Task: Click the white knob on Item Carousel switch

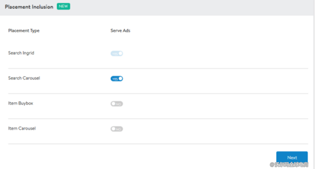Action: point(113,129)
